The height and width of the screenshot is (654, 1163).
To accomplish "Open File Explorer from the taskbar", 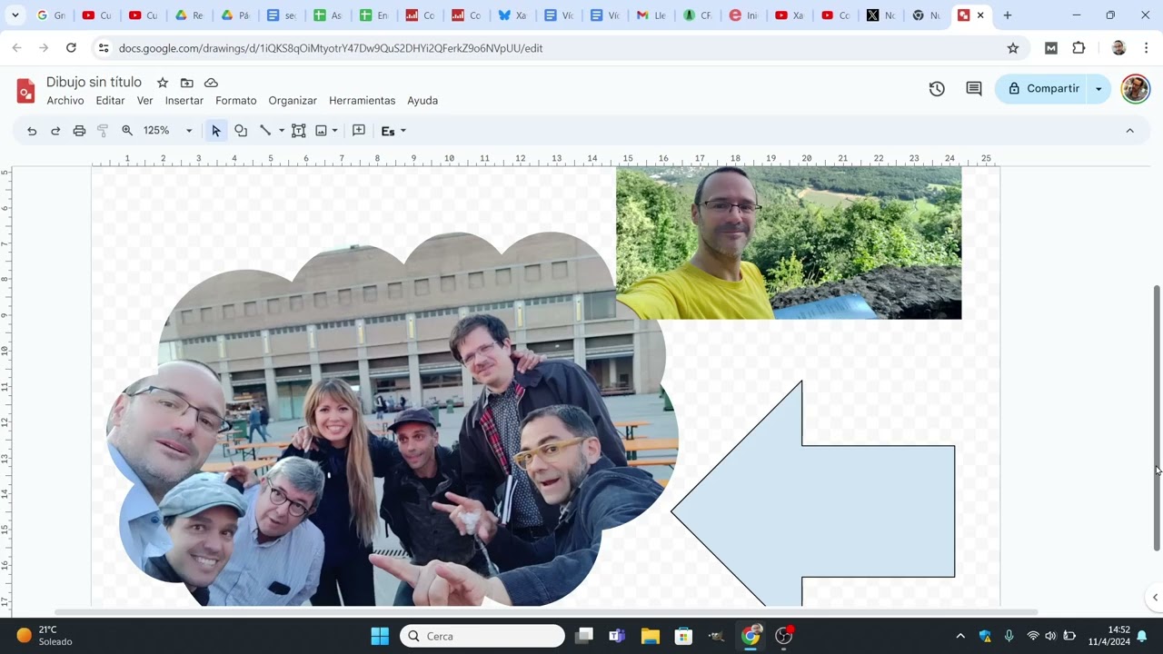I will point(650,636).
